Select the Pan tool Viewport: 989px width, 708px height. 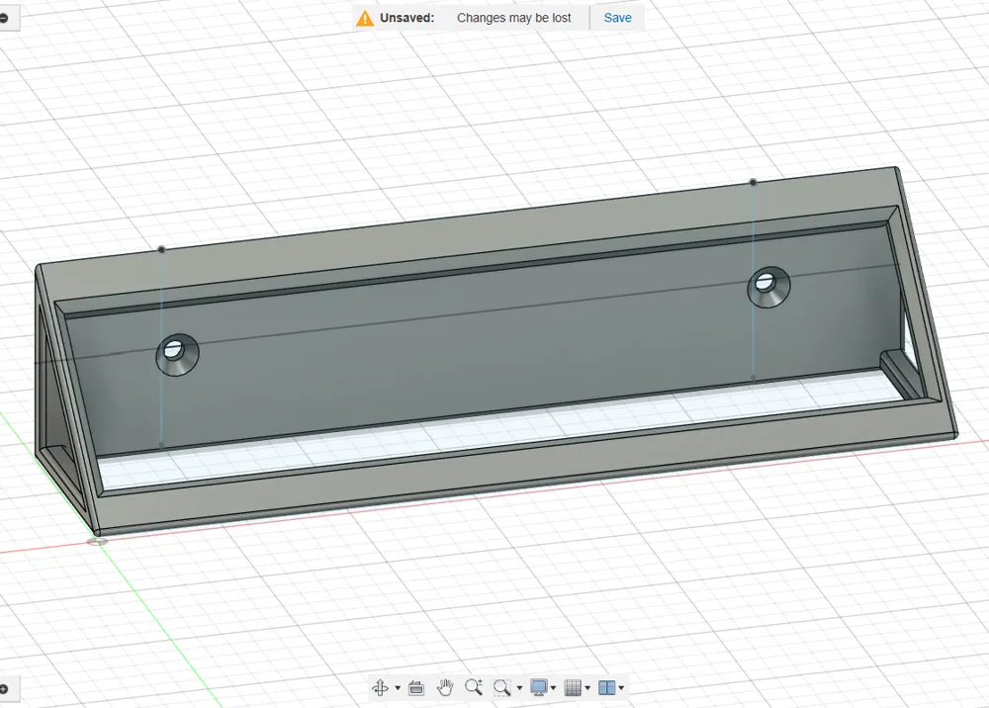[x=446, y=687]
